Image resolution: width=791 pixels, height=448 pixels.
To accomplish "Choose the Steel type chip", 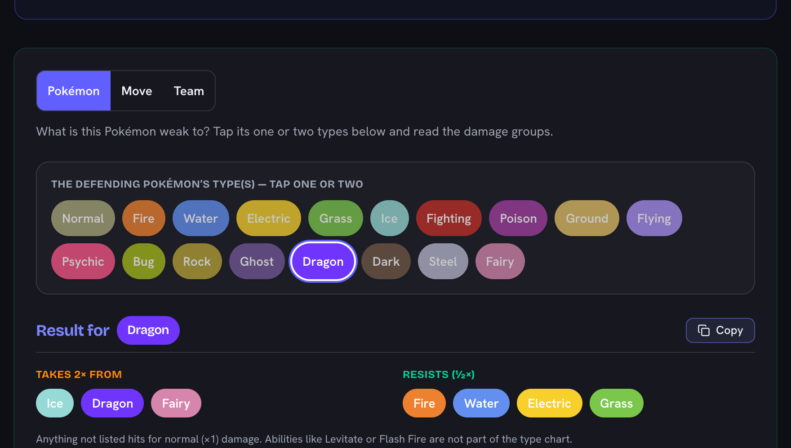I will click(x=443, y=261).
